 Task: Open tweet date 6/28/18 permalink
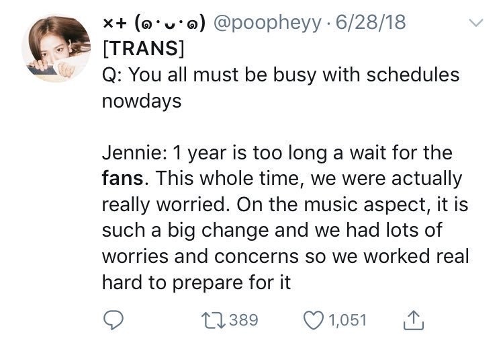coord(371,22)
